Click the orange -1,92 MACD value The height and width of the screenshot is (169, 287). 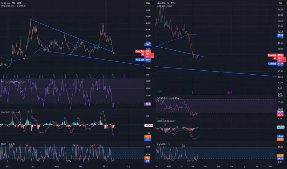[x=280, y=139]
